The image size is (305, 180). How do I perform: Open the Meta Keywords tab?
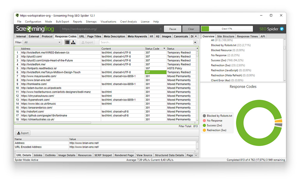point(137,36)
